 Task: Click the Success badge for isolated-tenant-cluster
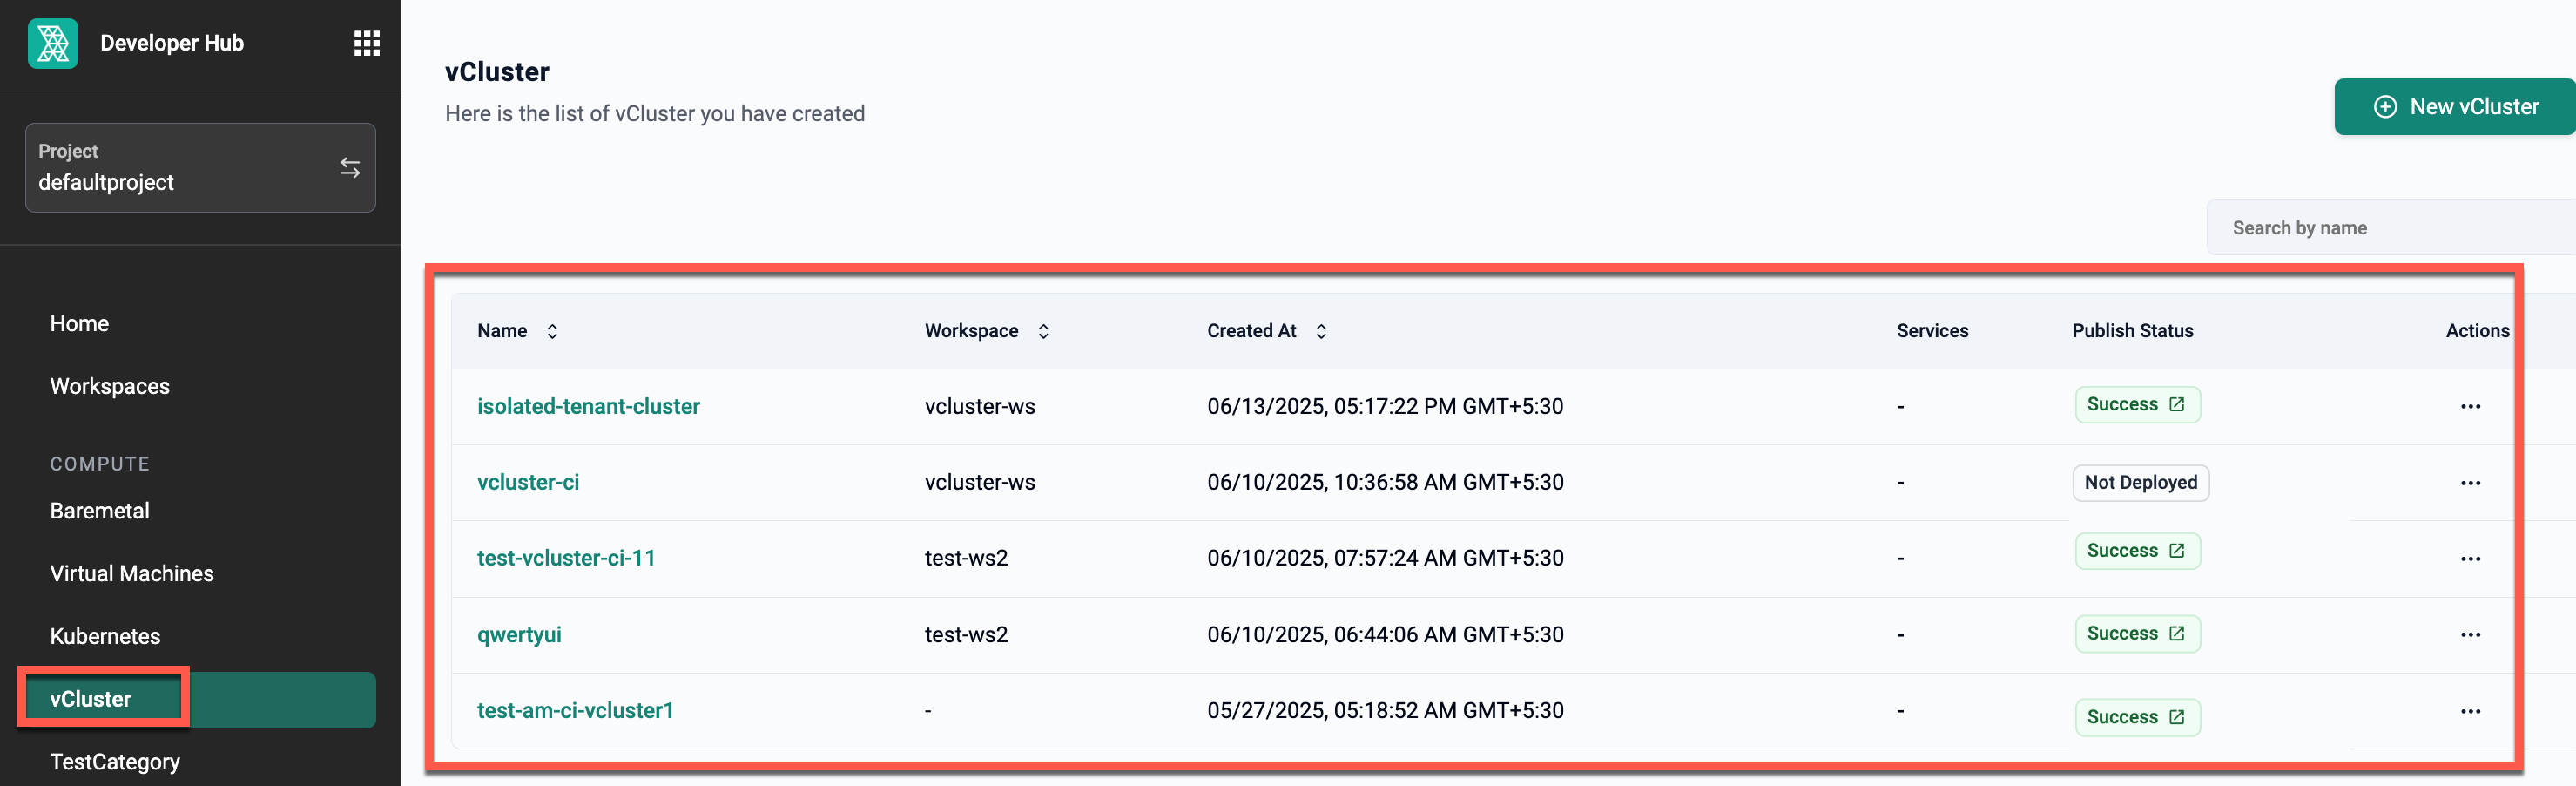tap(2137, 405)
